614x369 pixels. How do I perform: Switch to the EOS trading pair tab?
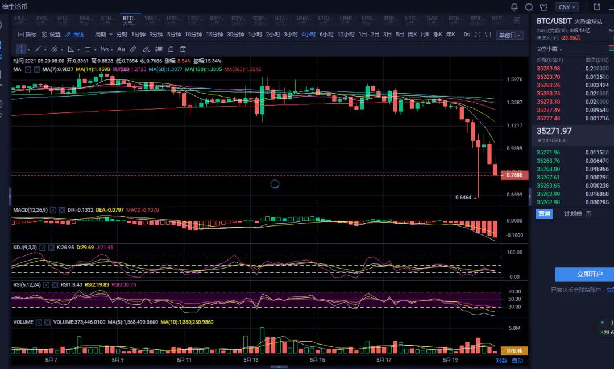(x=172, y=20)
